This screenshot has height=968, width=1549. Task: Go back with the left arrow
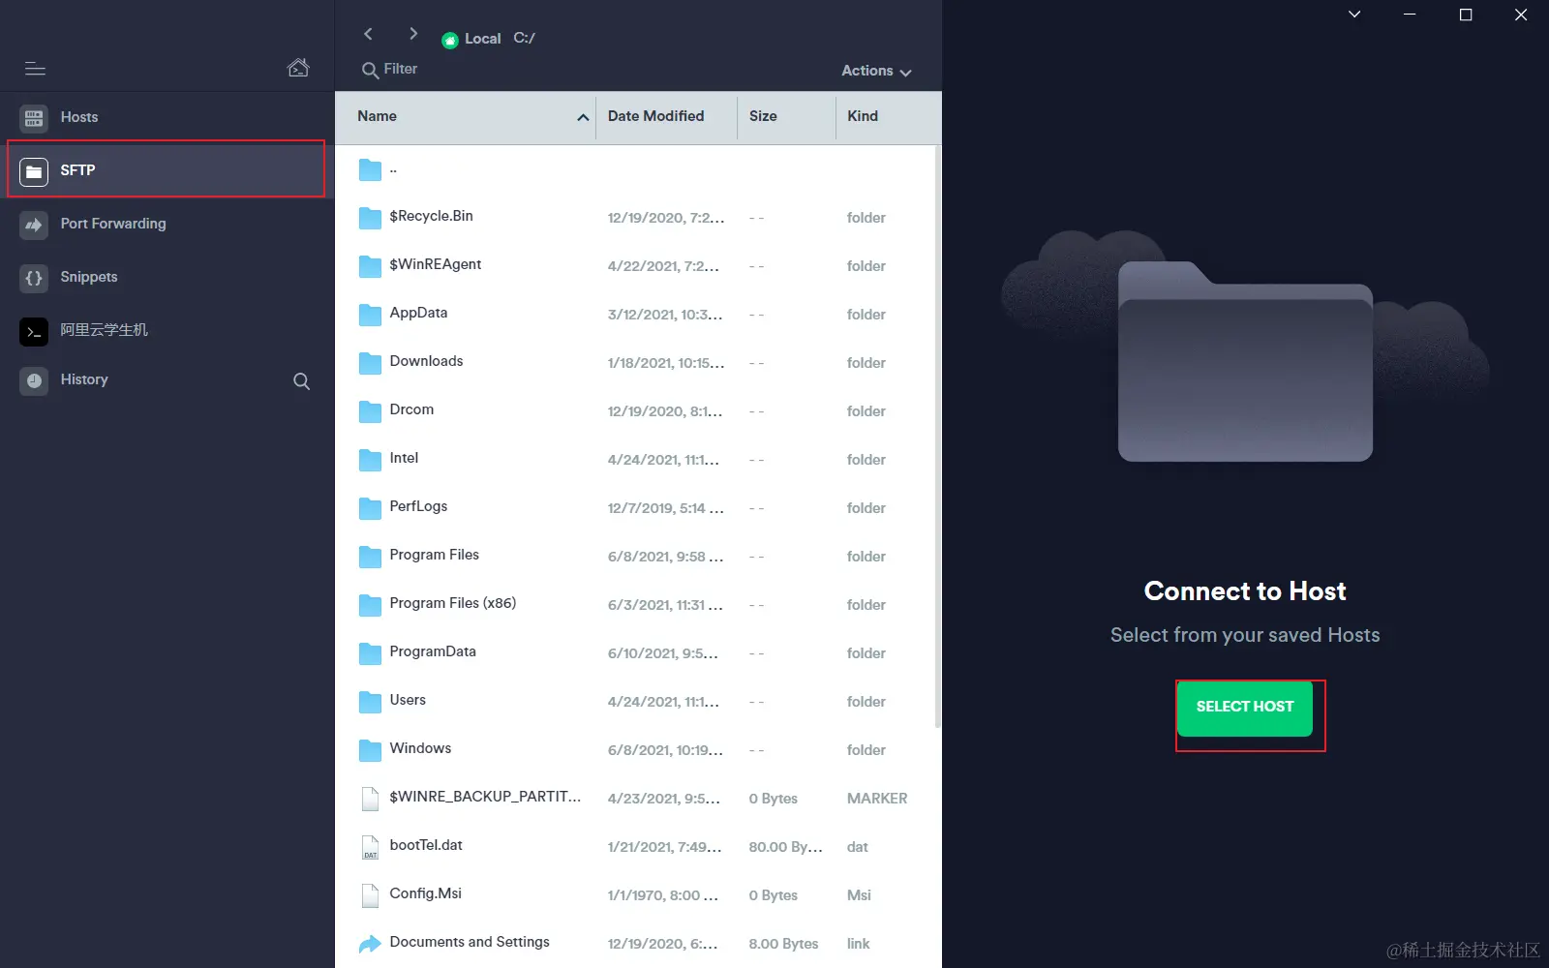pos(368,34)
